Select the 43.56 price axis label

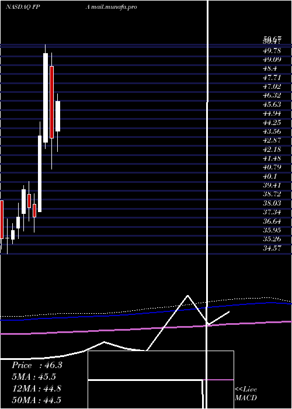coord(272,131)
